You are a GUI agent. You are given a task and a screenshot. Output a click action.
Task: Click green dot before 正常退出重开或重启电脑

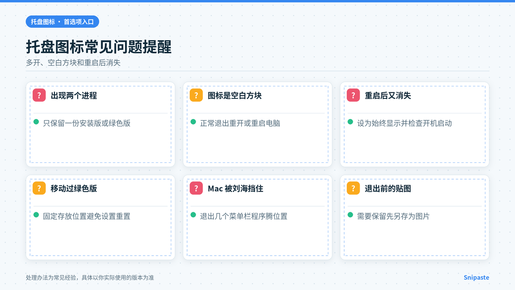point(194,122)
